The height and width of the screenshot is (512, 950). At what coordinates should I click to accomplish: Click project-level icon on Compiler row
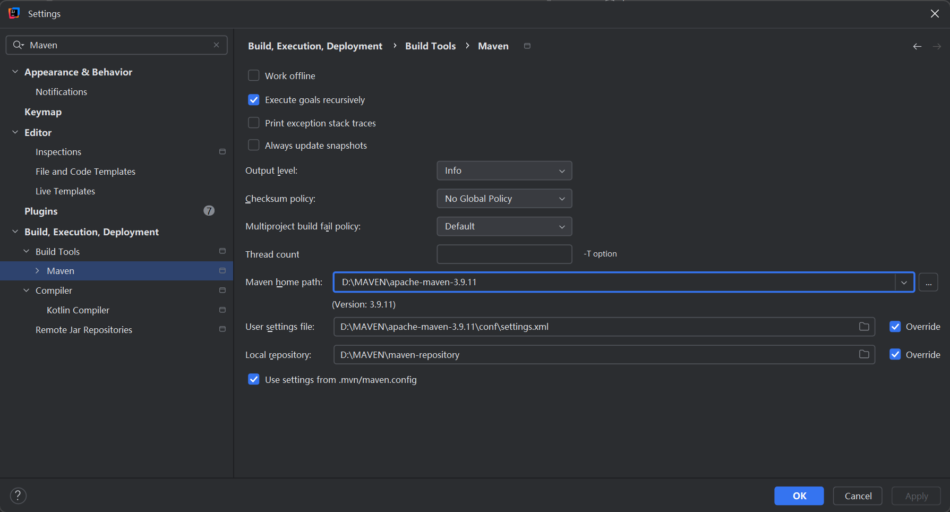pos(222,291)
